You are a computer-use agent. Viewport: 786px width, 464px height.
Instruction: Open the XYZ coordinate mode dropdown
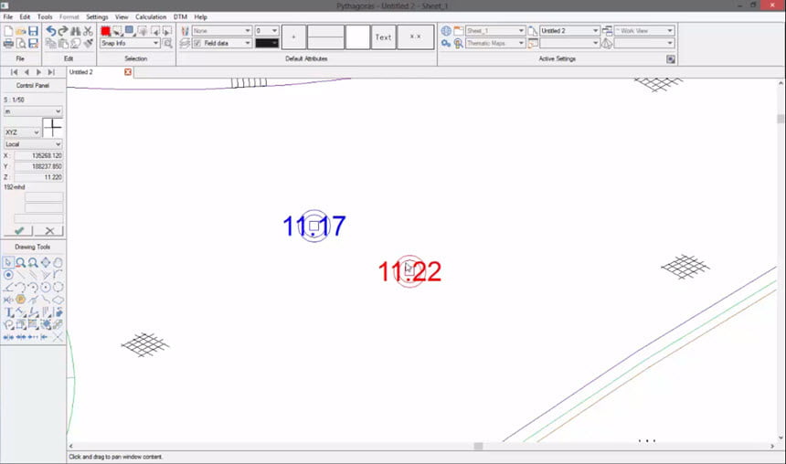pos(23,132)
